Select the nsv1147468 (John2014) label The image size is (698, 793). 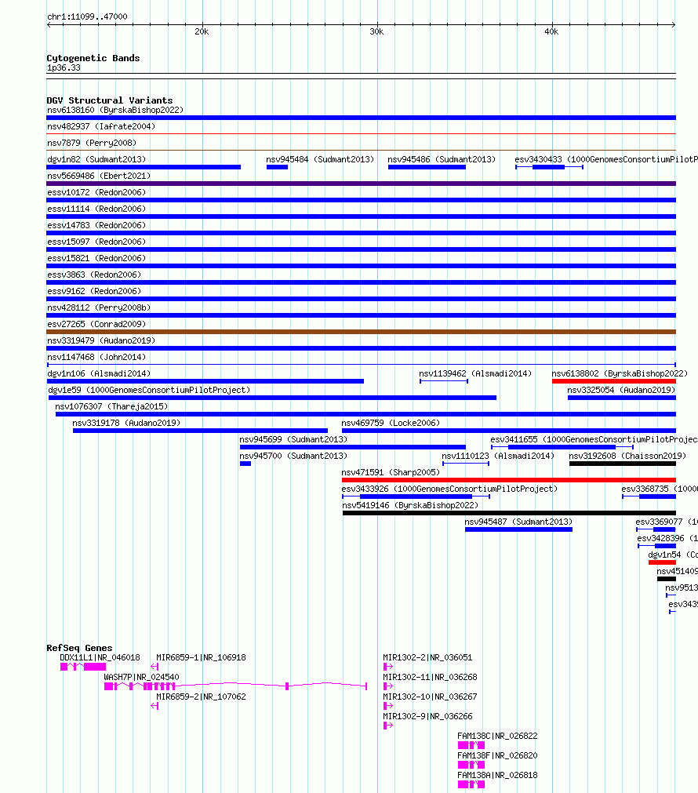point(96,357)
